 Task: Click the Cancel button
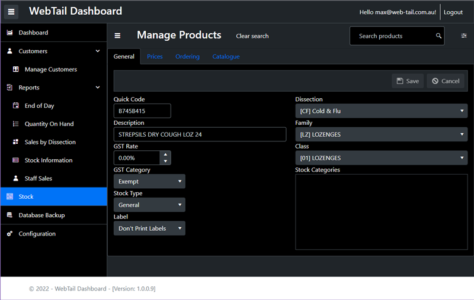pos(445,81)
